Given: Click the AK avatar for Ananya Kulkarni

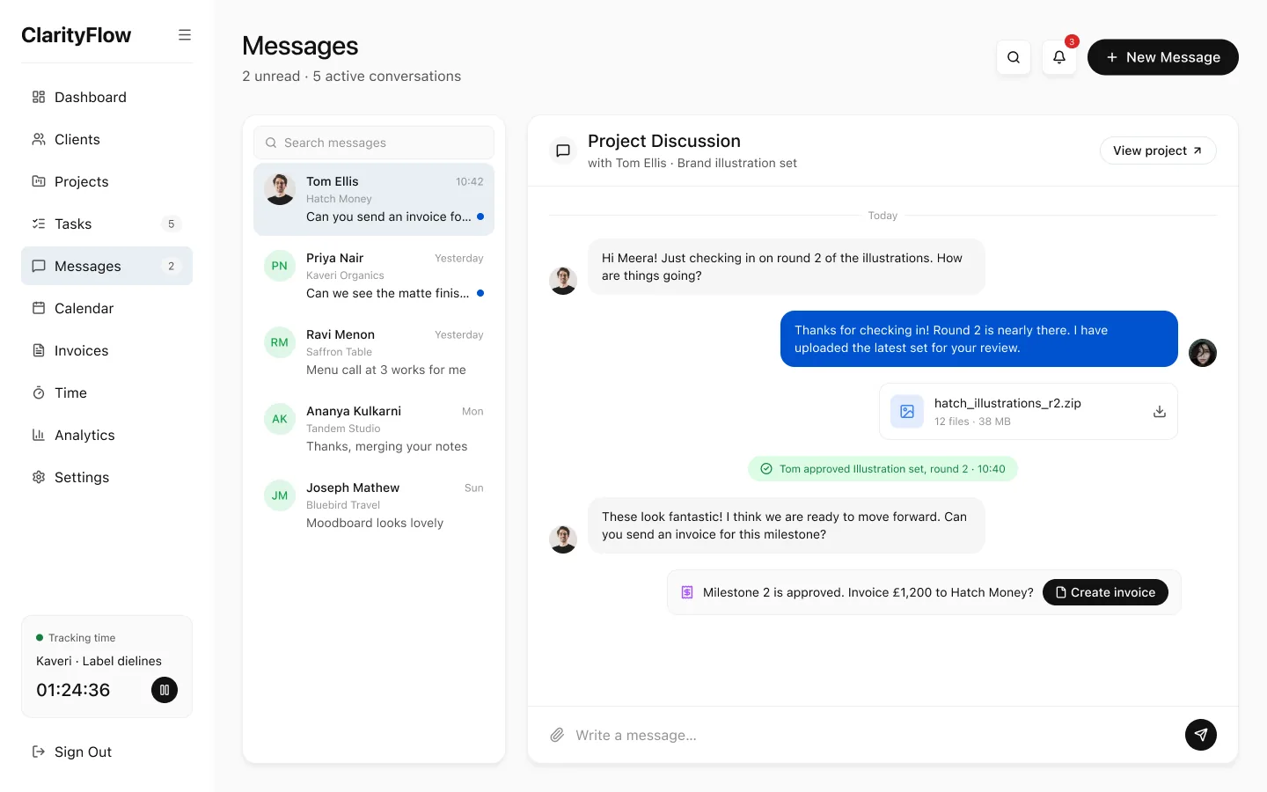Looking at the screenshot, I should point(280,419).
